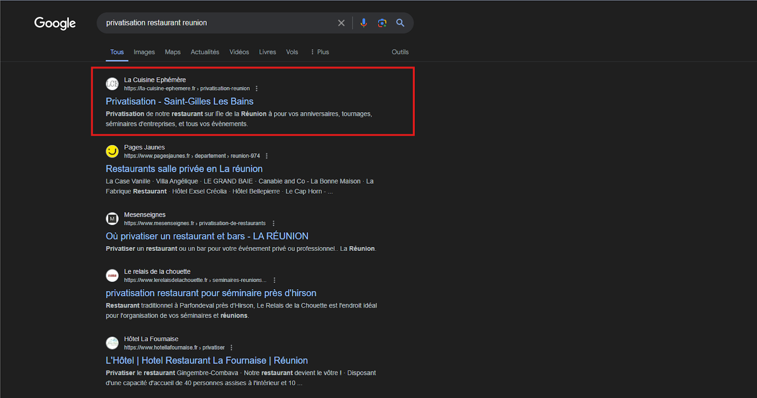Click the pagesjaunes.fr URL breadcrumb
Image resolution: width=757 pixels, height=398 pixels.
pos(192,156)
